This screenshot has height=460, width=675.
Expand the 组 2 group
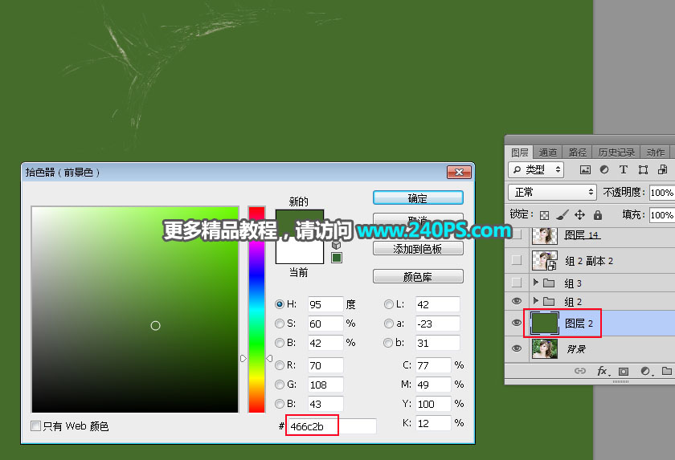(535, 300)
